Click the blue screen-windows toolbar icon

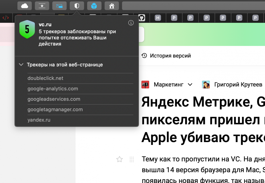59,6
